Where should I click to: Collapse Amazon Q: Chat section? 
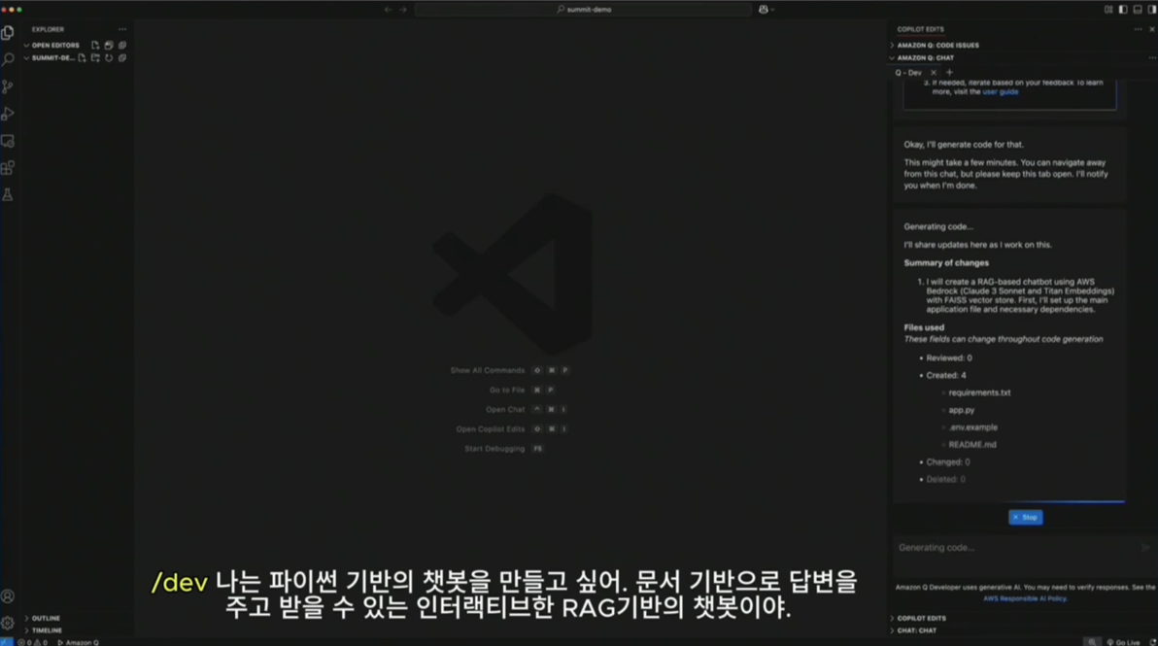tap(926, 57)
